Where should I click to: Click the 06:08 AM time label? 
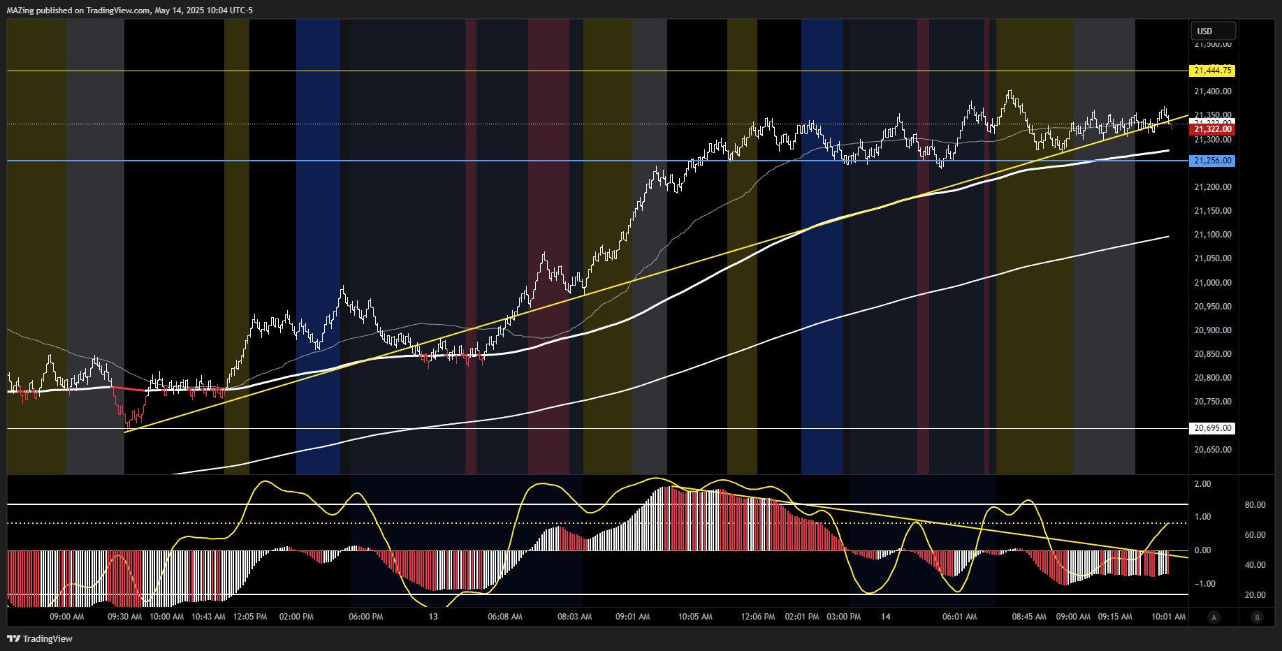[x=505, y=617]
